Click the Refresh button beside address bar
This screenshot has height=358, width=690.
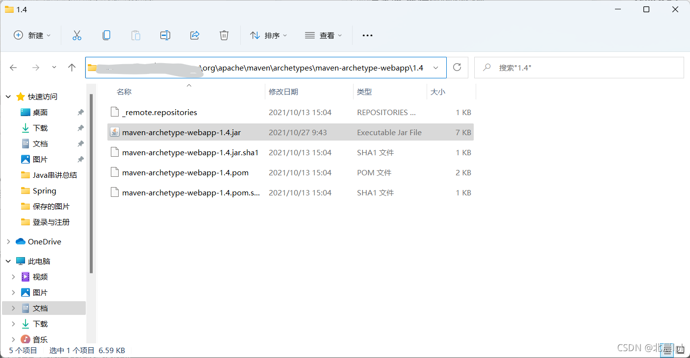pyautogui.click(x=457, y=68)
